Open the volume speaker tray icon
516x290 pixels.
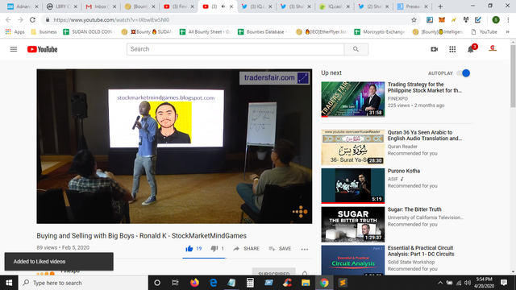[x=468, y=283]
